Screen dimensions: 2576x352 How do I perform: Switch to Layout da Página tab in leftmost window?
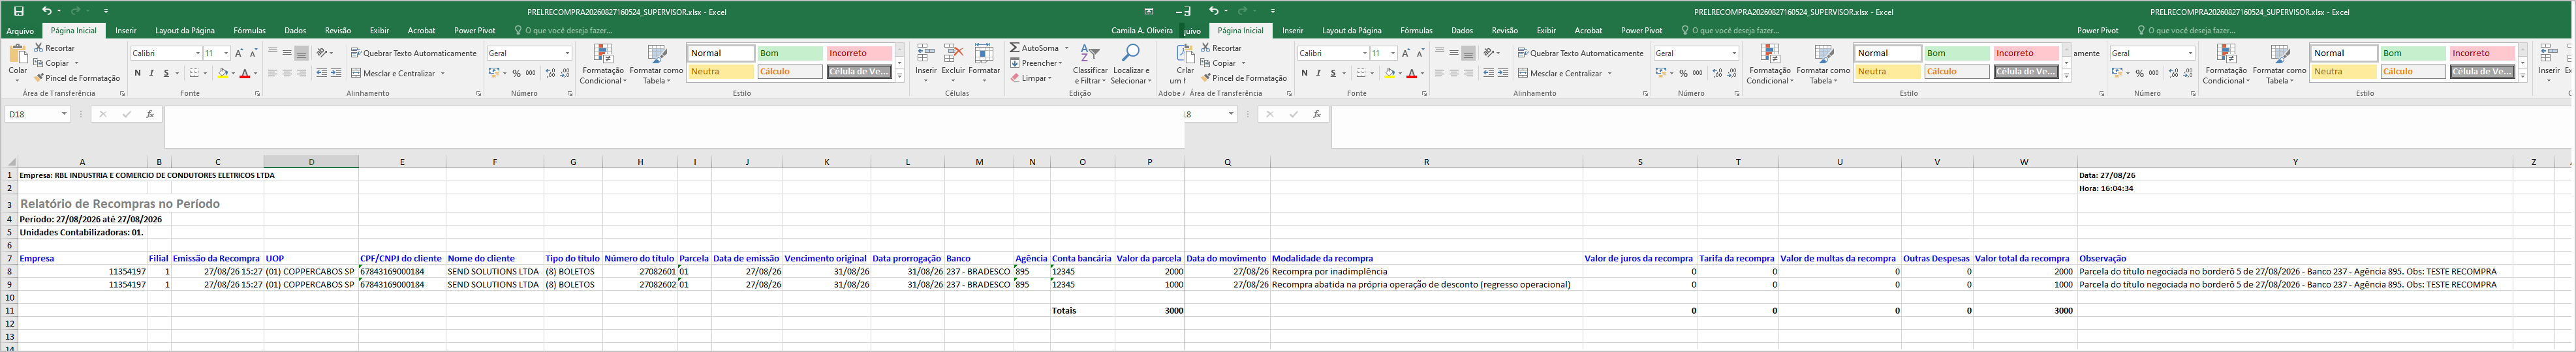pos(185,31)
